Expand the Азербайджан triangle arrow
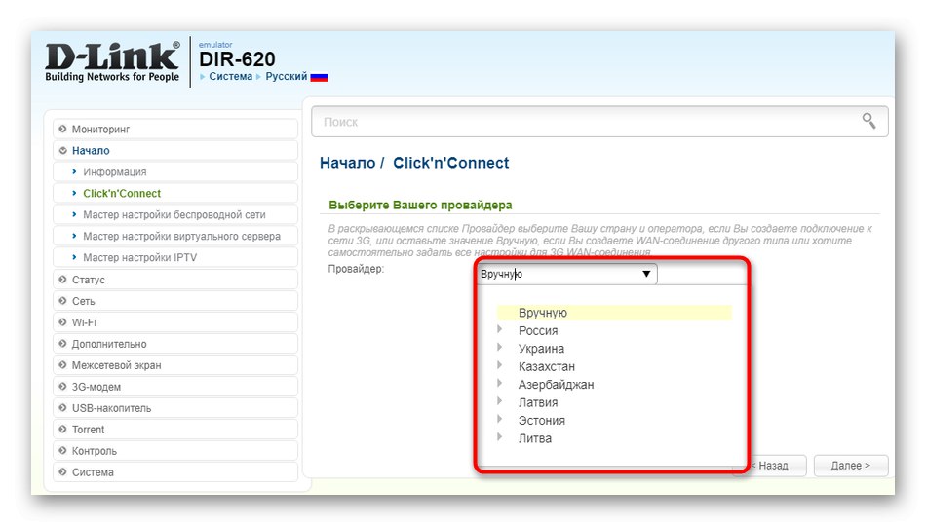Image resolution: width=926 pixels, height=526 pixels. click(500, 383)
